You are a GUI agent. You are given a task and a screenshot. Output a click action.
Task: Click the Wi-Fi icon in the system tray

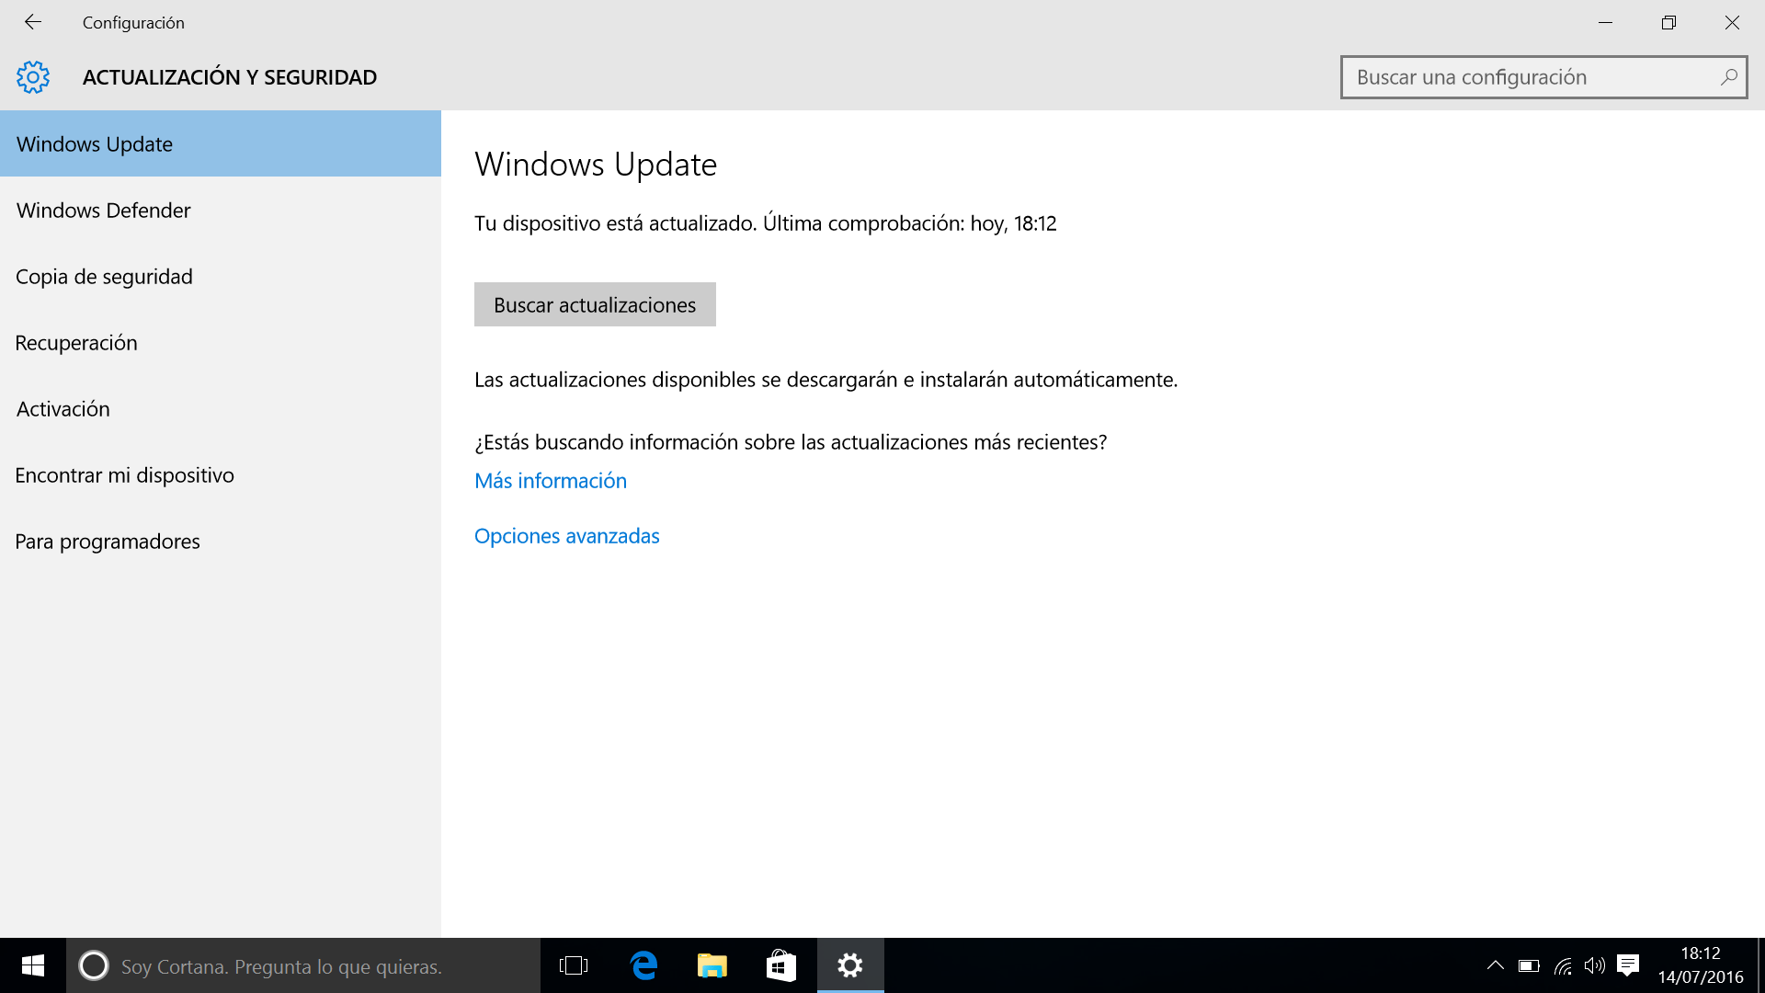coord(1561,966)
